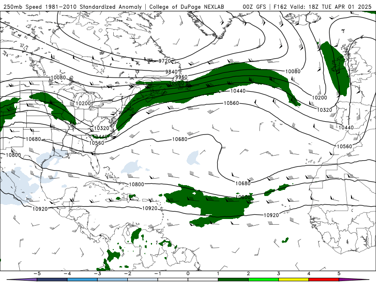
Task: Click the '00Z GFS' model label
Action: [x=254, y=7]
